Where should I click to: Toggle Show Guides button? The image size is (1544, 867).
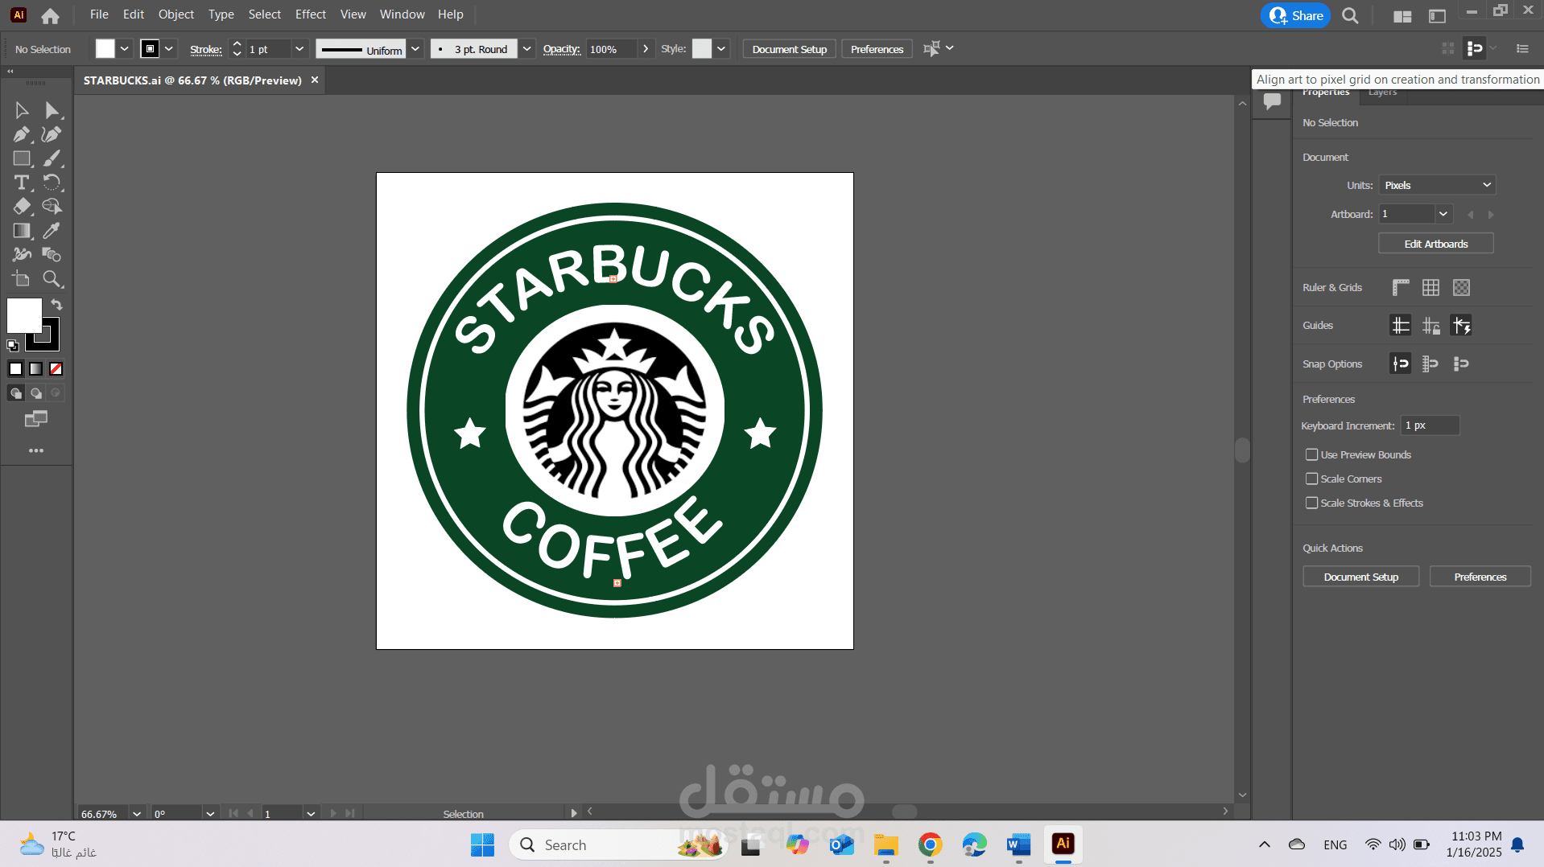tap(1401, 326)
